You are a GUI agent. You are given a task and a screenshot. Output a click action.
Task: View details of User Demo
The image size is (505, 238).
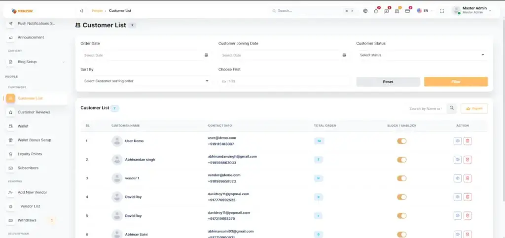457,141
